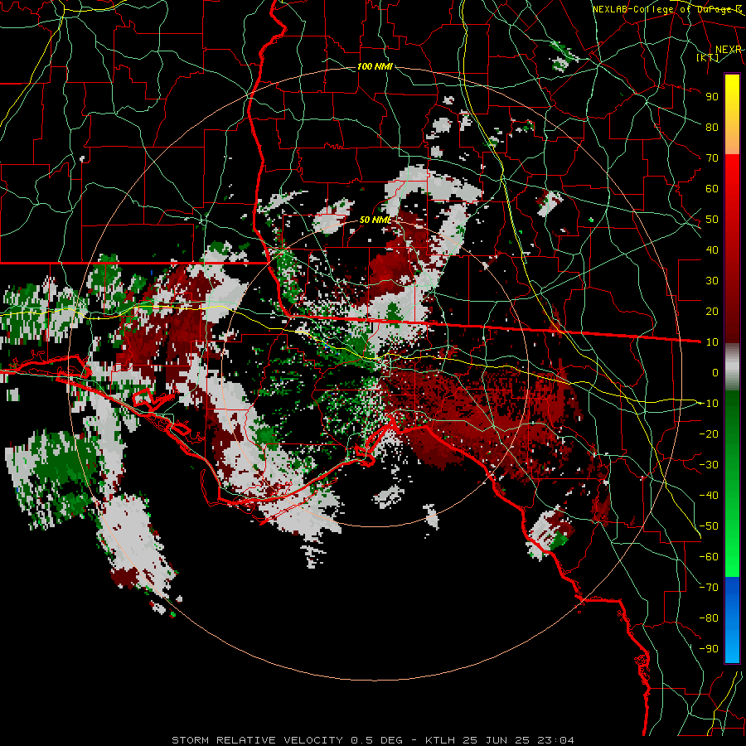Click the orange segment of the color bar

(x=732, y=143)
